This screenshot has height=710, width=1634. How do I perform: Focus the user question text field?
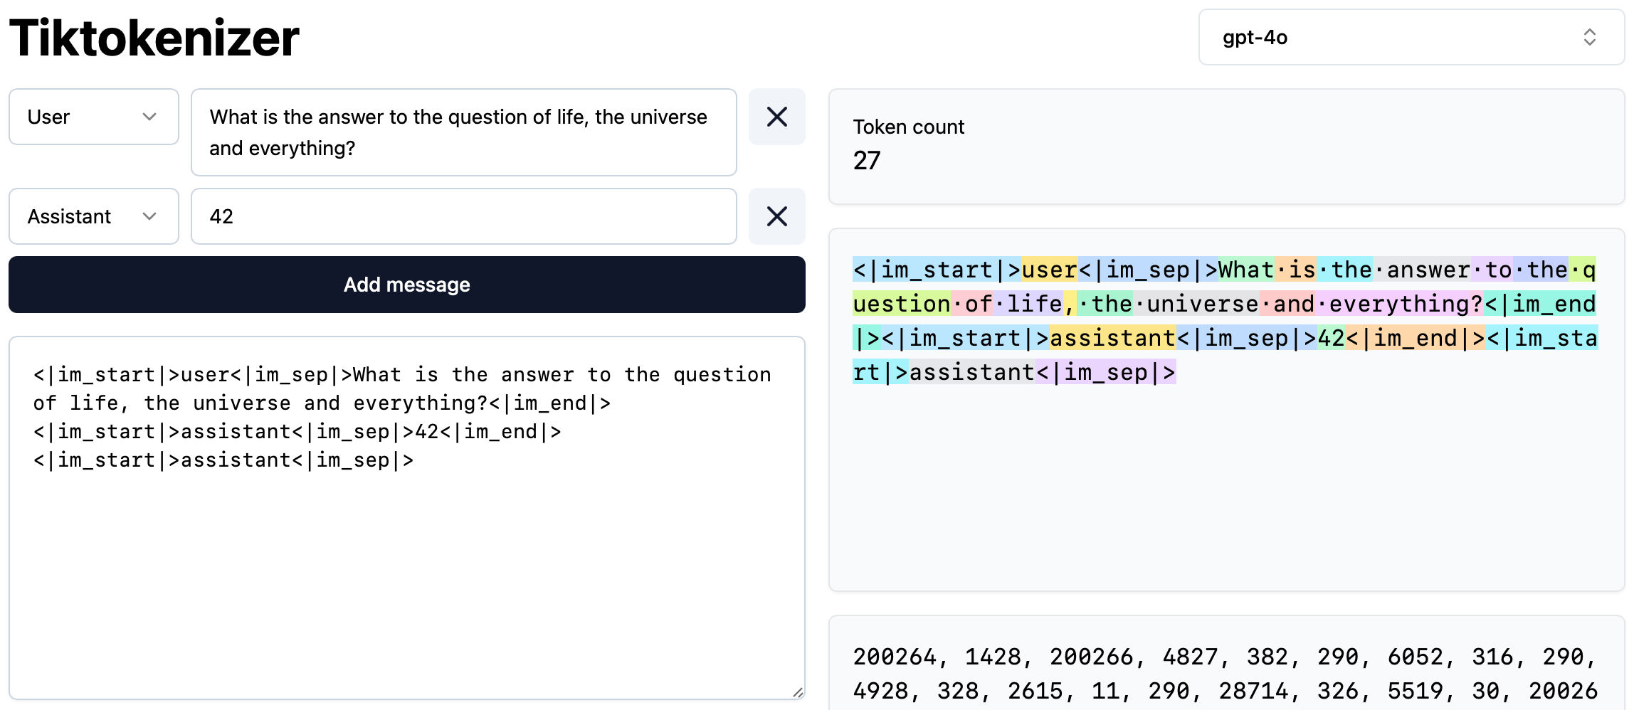463,132
